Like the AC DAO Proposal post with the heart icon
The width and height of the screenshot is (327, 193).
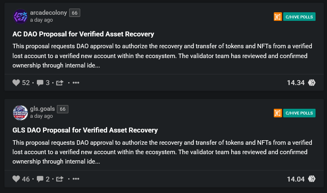coord(16,83)
